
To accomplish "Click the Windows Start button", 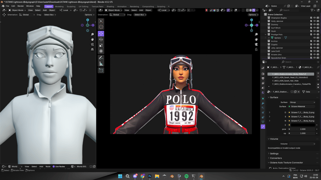I will (x=120, y=176).
